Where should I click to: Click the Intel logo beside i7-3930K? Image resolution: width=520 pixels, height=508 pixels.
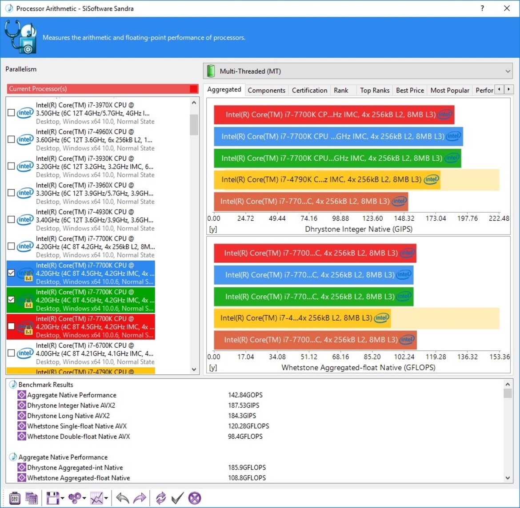[x=25, y=167]
